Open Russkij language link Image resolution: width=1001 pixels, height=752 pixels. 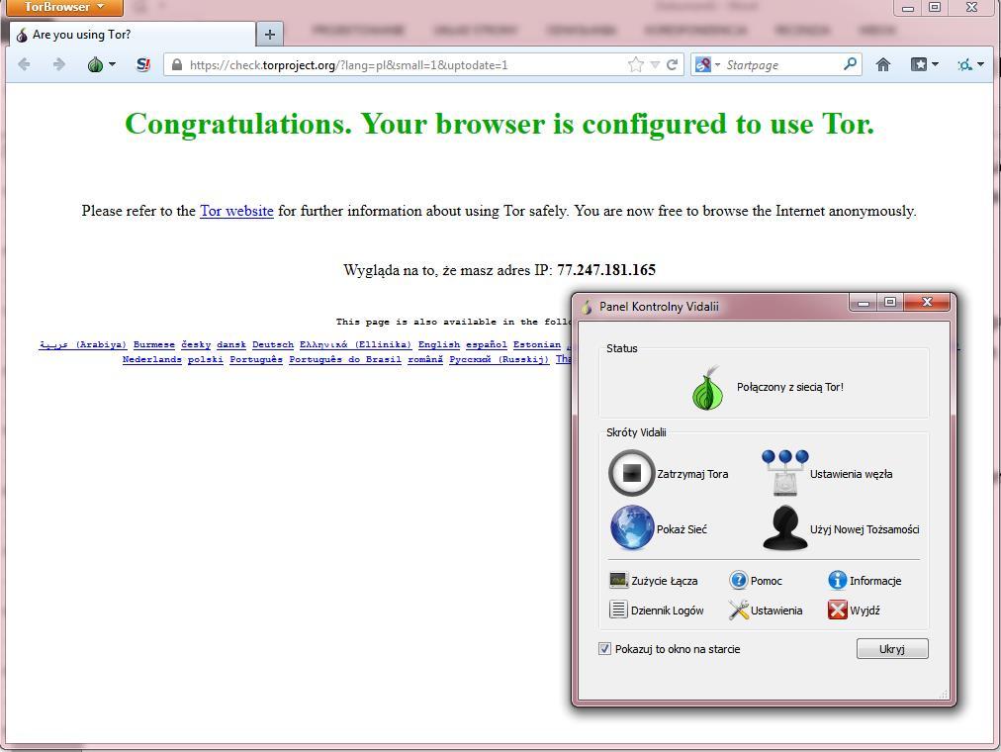(500, 359)
